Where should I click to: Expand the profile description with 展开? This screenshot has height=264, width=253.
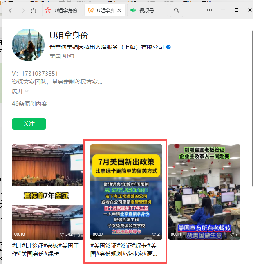click(x=20, y=91)
